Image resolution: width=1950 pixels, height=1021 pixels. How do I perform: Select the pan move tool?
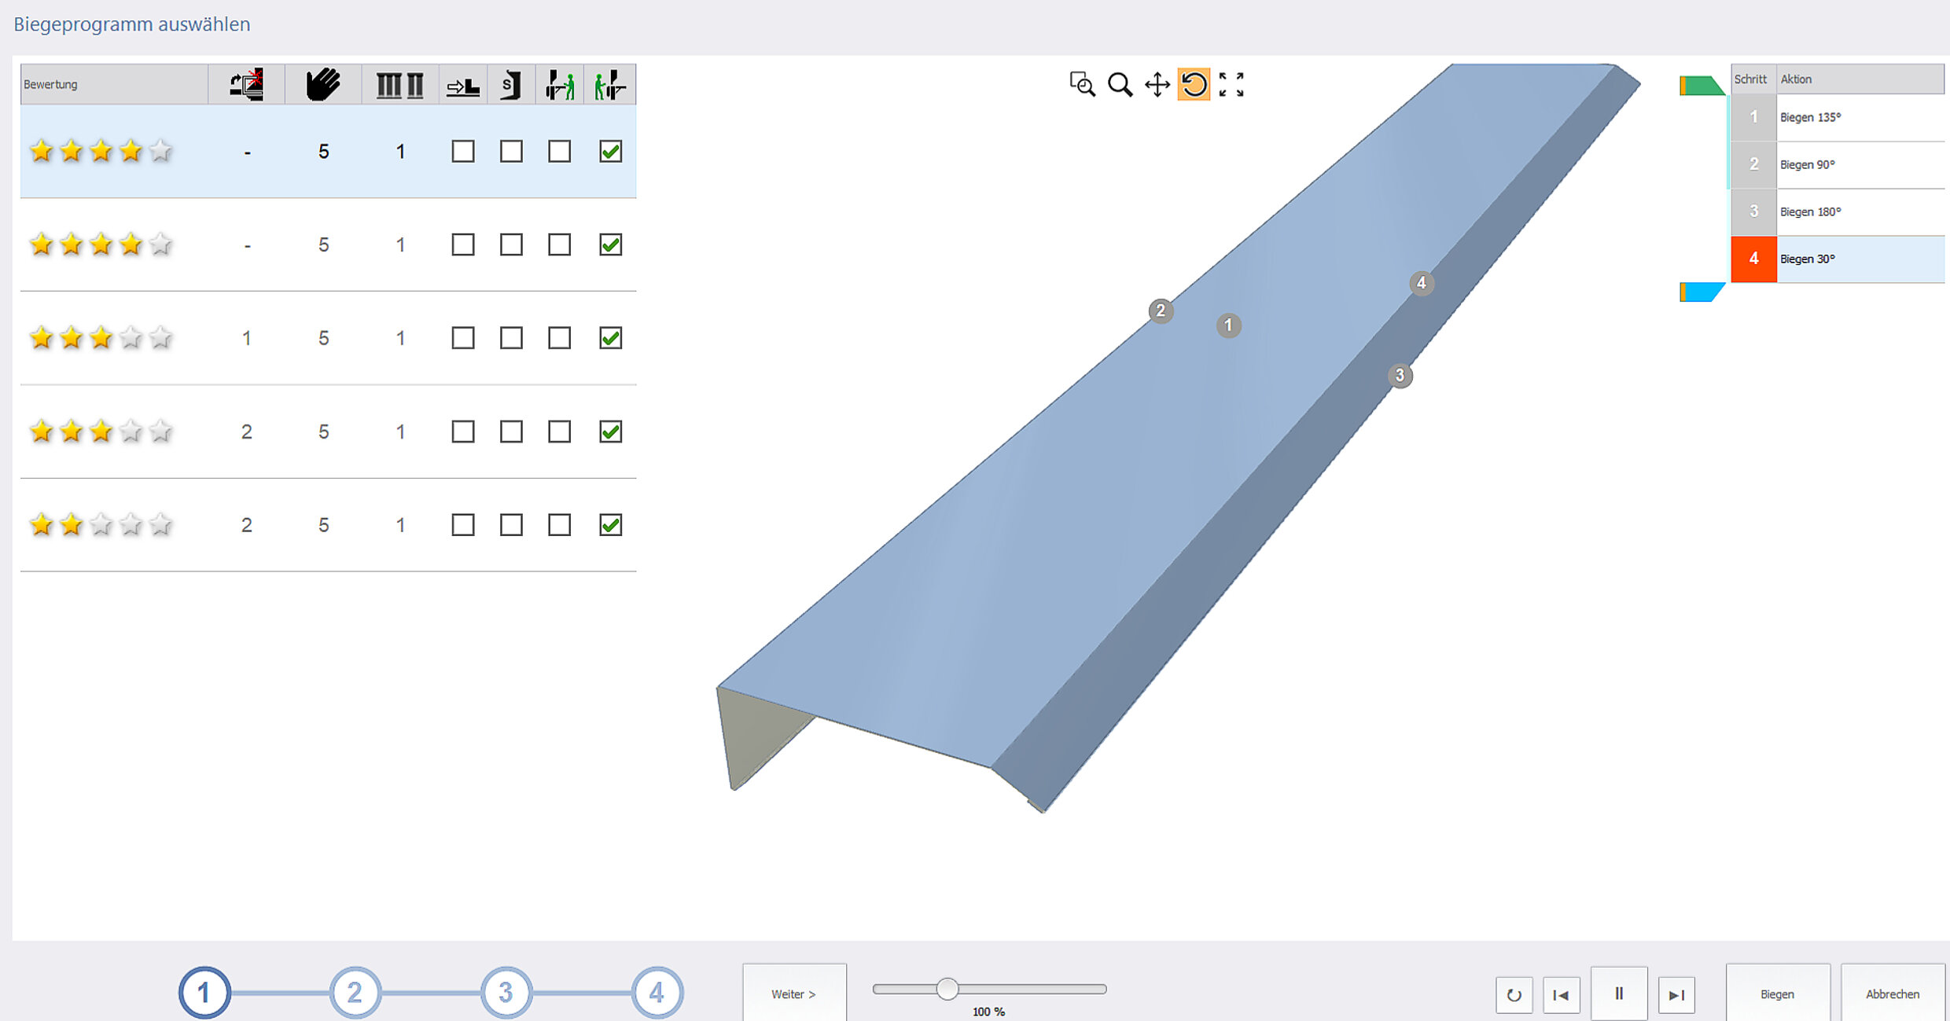1157,84
